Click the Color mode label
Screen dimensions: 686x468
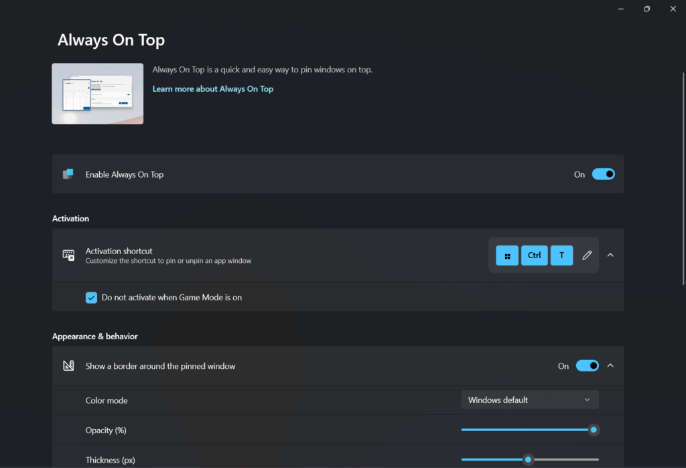pos(107,400)
